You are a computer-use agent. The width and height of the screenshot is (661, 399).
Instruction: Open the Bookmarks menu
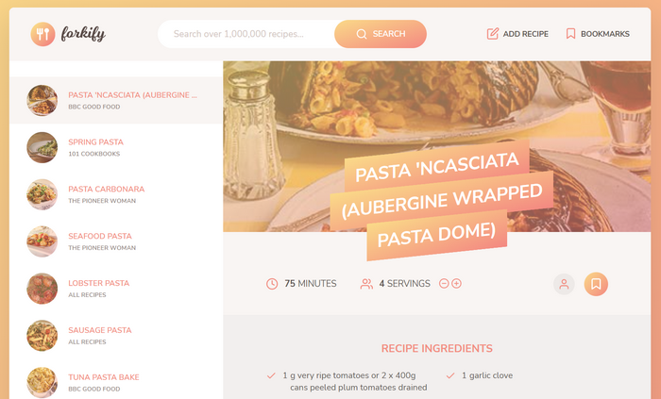coord(598,34)
